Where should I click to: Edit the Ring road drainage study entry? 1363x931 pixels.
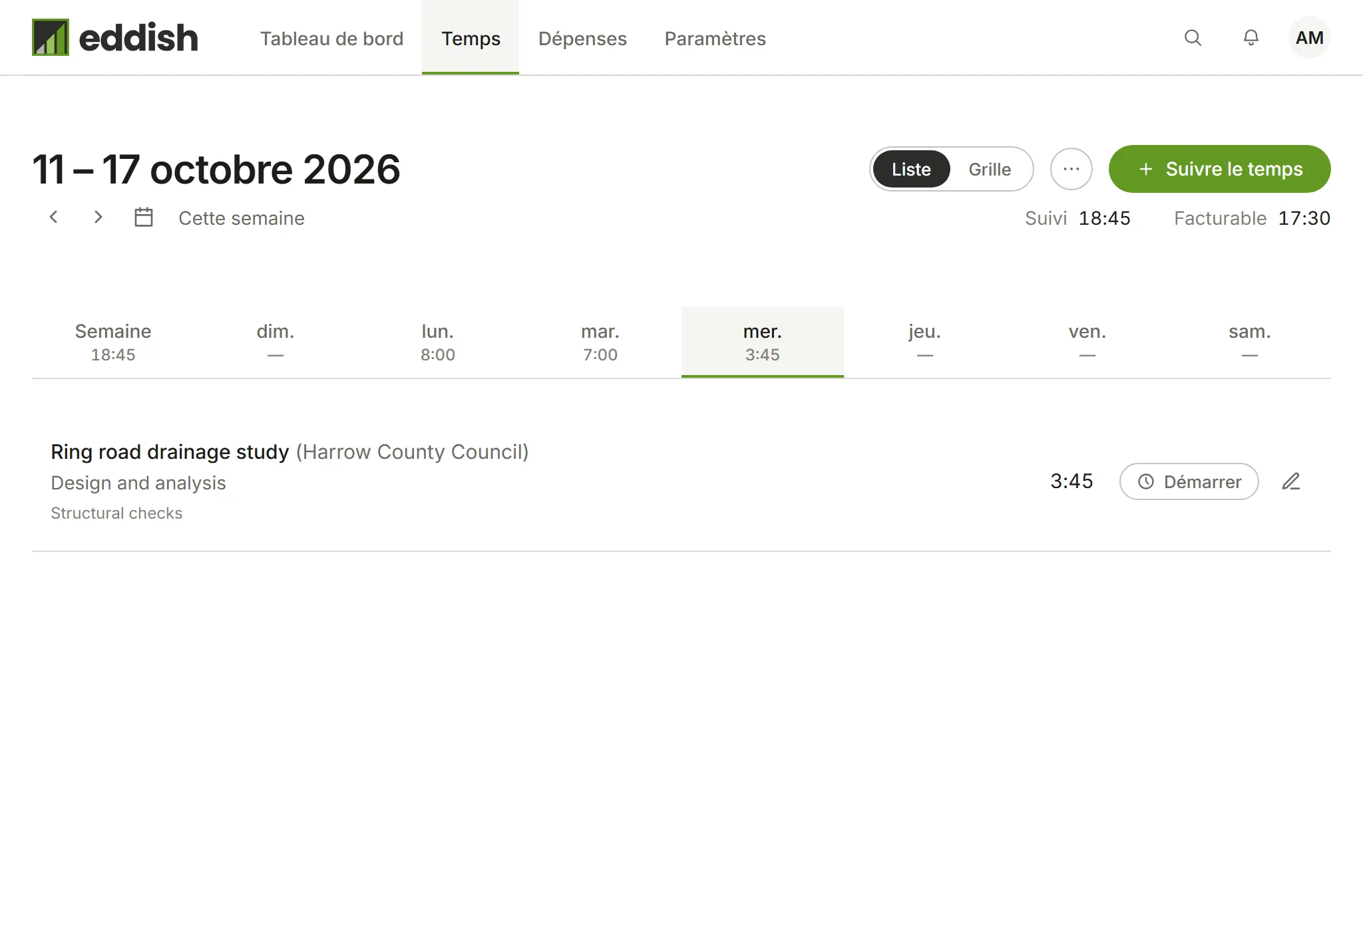[x=1291, y=481]
